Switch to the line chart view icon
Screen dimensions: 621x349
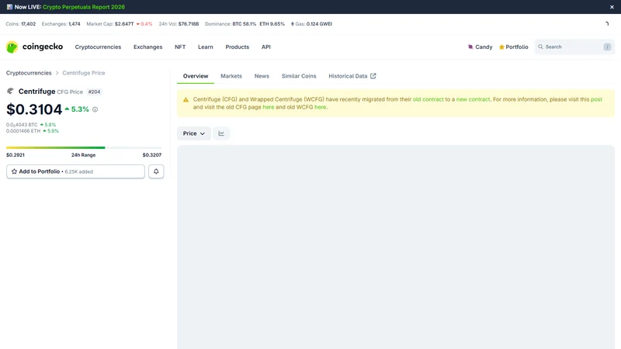(221, 133)
